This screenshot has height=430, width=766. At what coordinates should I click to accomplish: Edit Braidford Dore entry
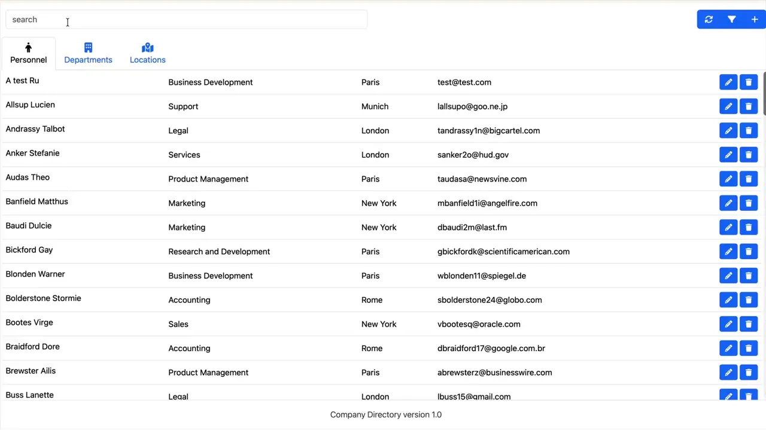(x=728, y=348)
